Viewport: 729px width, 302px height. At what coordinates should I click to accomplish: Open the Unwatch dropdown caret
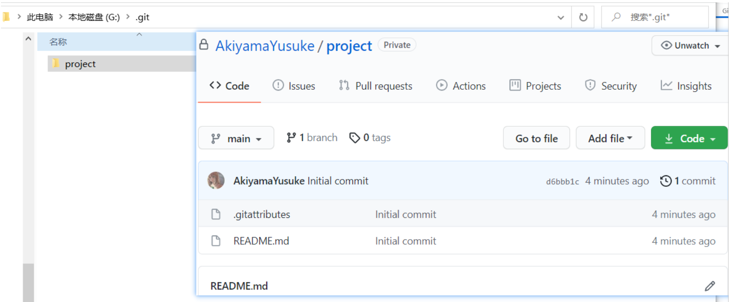(x=717, y=46)
